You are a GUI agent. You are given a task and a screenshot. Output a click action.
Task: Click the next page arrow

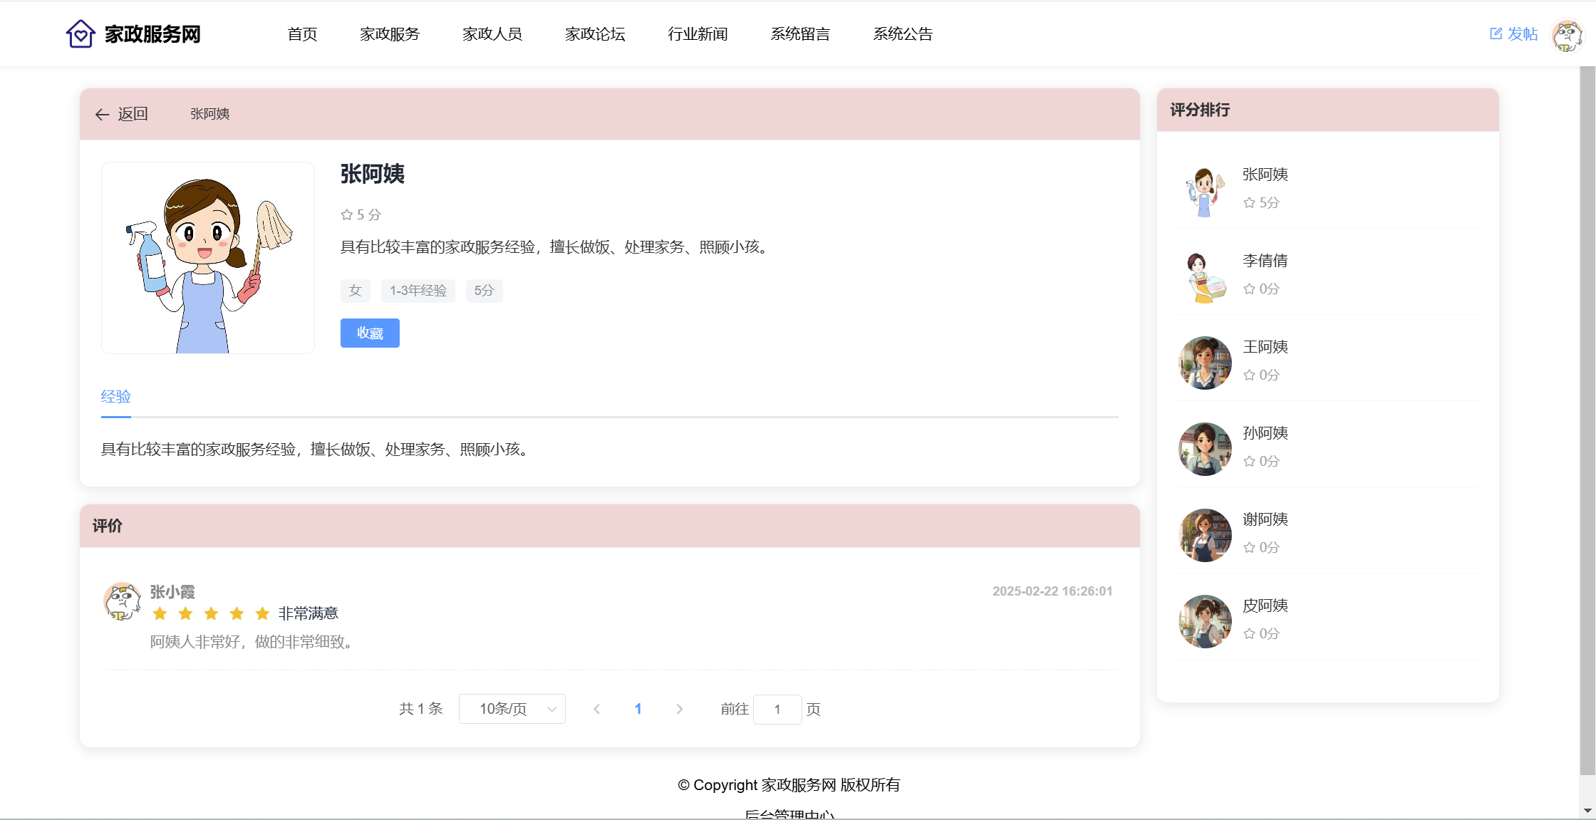679,709
